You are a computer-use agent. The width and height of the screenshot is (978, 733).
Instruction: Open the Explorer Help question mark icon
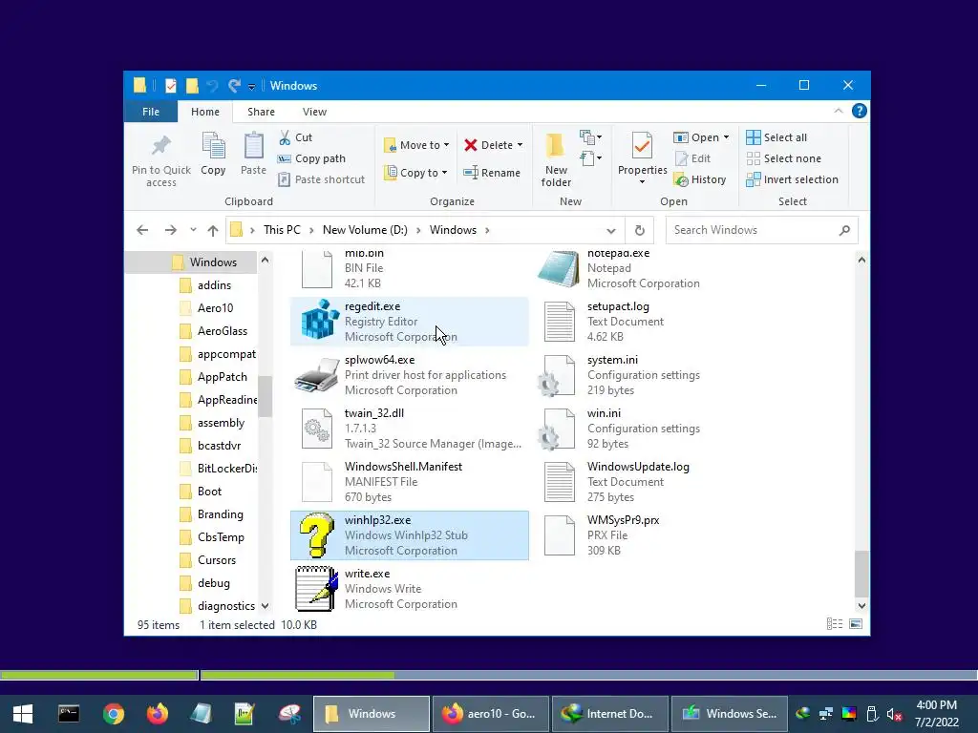tap(859, 111)
